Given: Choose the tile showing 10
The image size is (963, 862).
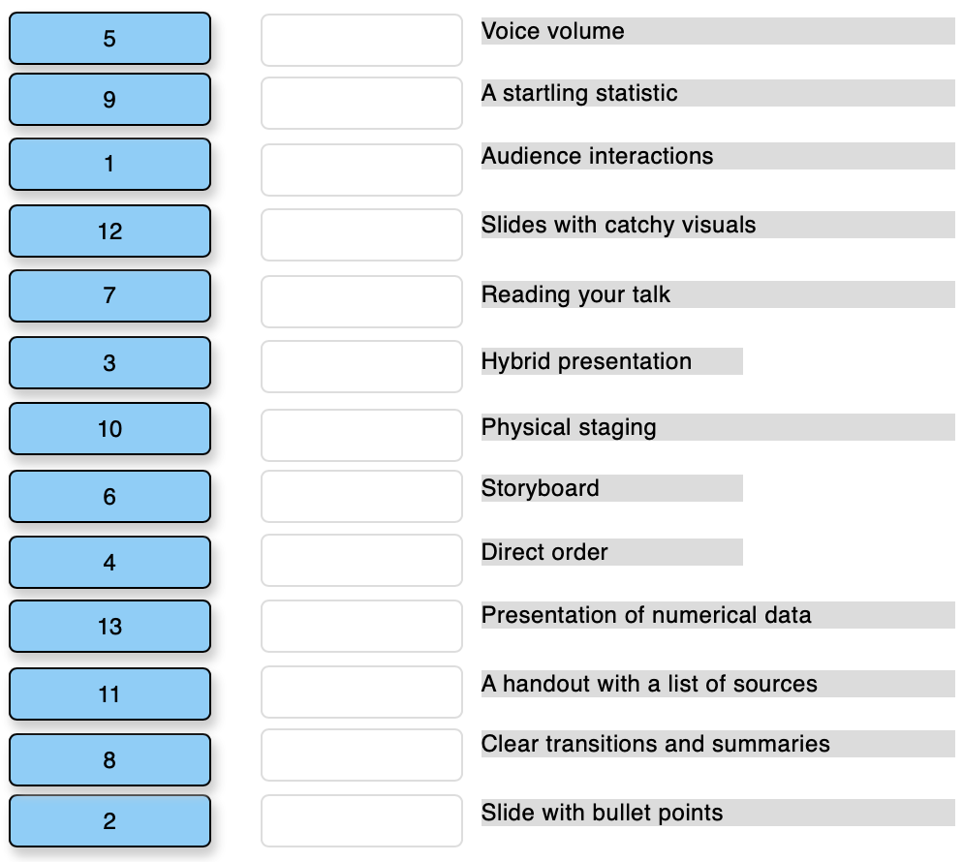Looking at the screenshot, I should pos(109,429).
